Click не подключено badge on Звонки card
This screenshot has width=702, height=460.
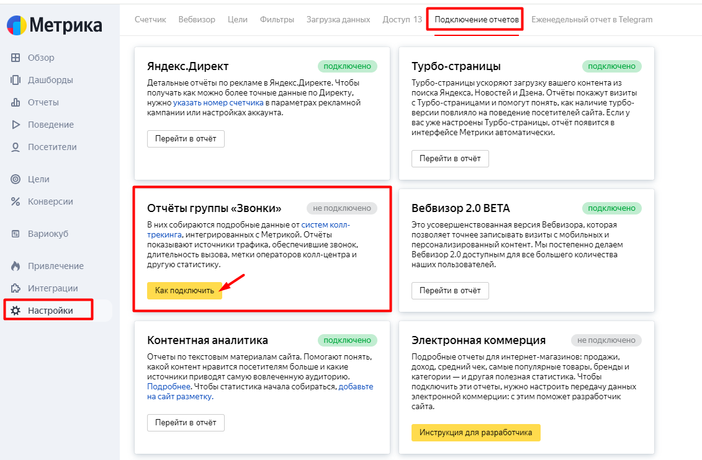[342, 208]
